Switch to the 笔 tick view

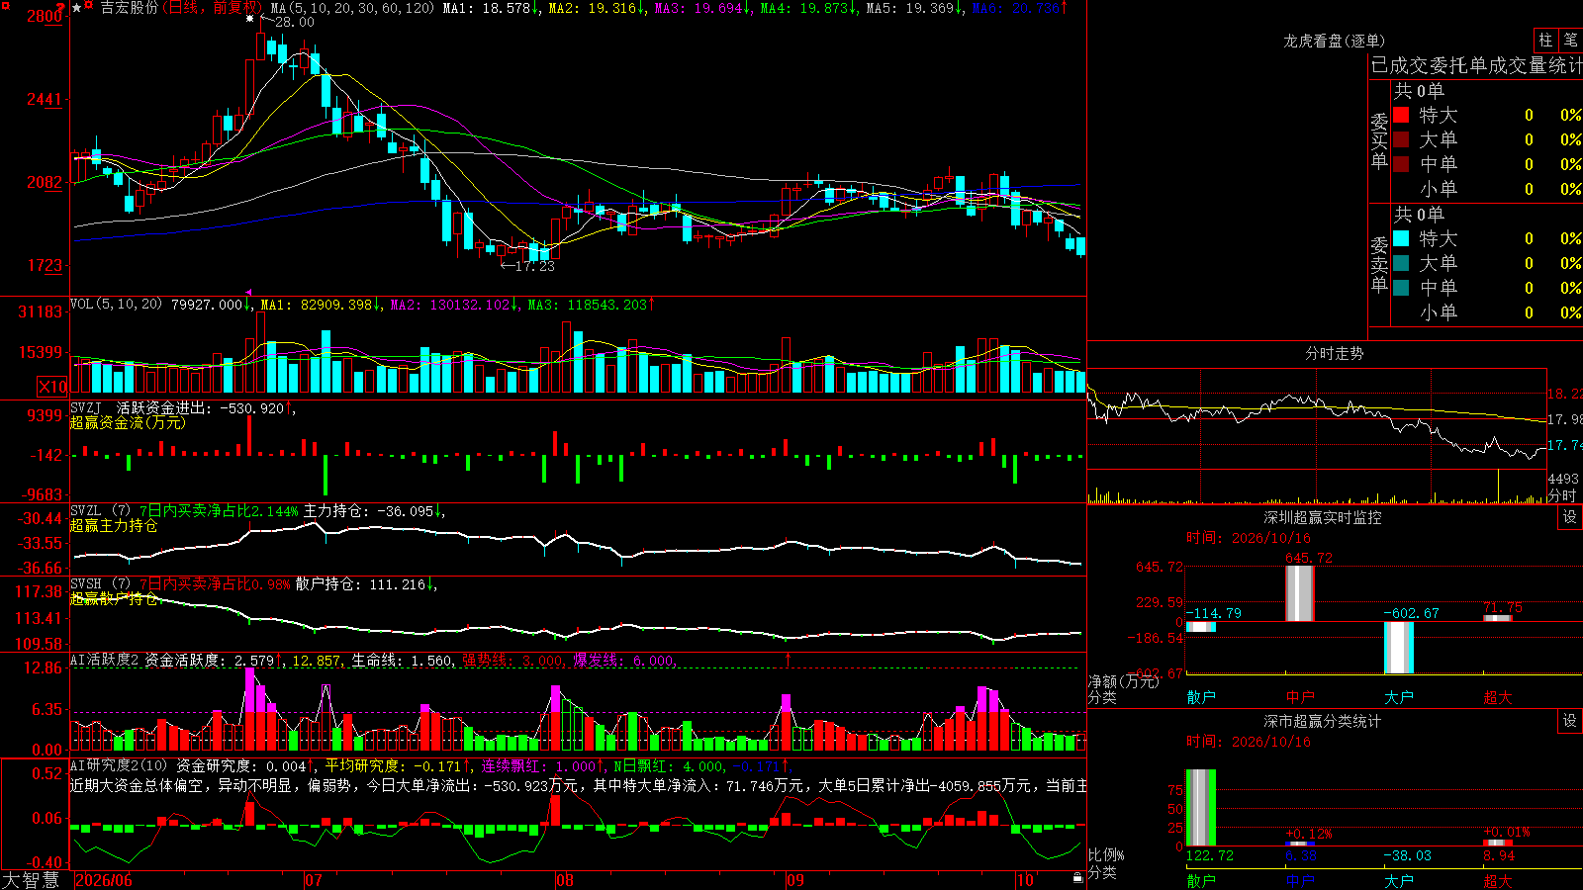[1570, 41]
